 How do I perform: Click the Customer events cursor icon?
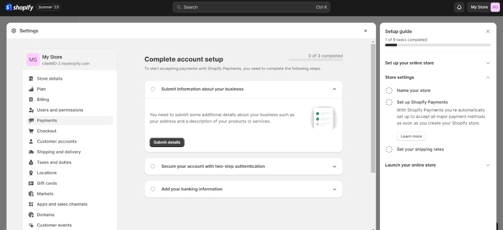coord(31,225)
